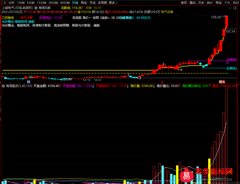Show the 多周期 multi-period view
Image resolution: width=240 pixels, height=184 pixels.
[x=102, y=3]
